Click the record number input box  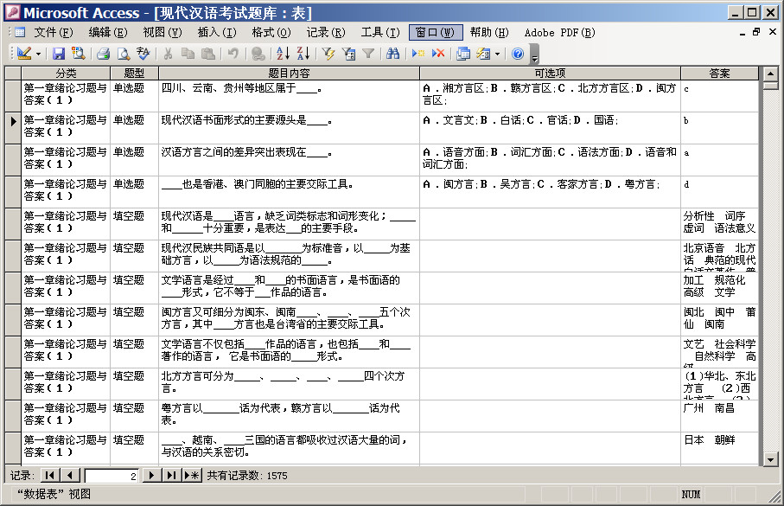tap(111, 476)
